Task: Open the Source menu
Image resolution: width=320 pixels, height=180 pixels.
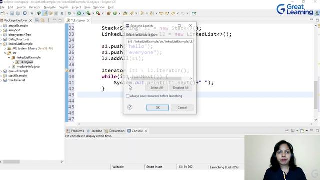Action: [21, 7]
